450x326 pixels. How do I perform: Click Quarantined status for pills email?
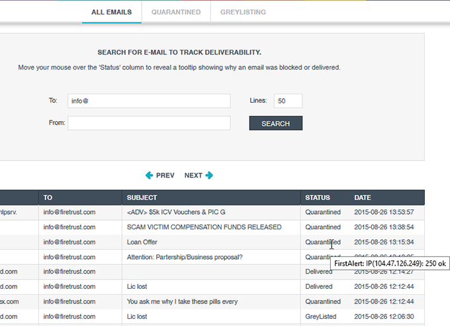click(323, 301)
